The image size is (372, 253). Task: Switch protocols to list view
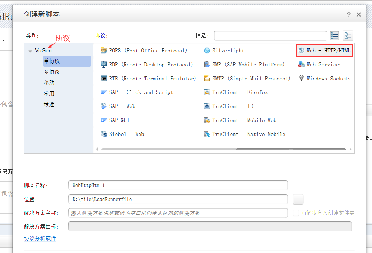334,36
